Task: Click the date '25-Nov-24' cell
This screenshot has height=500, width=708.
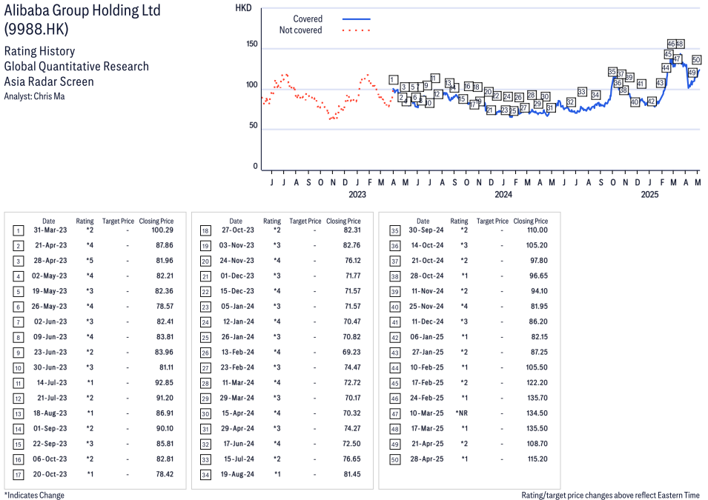Action: click(426, 307)
